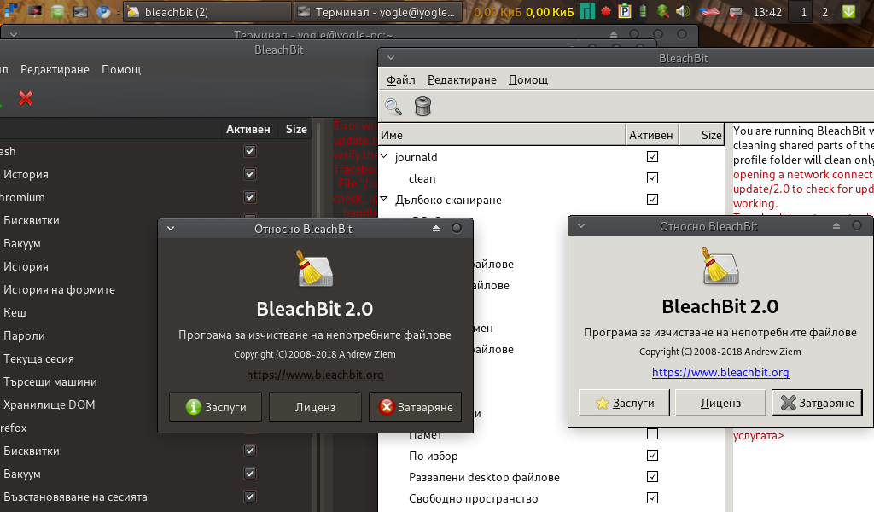Click the magnifier Preview icon in light BleachBit window
The height and width of the screenshot is (512, 874).
[x=393, y=107]
